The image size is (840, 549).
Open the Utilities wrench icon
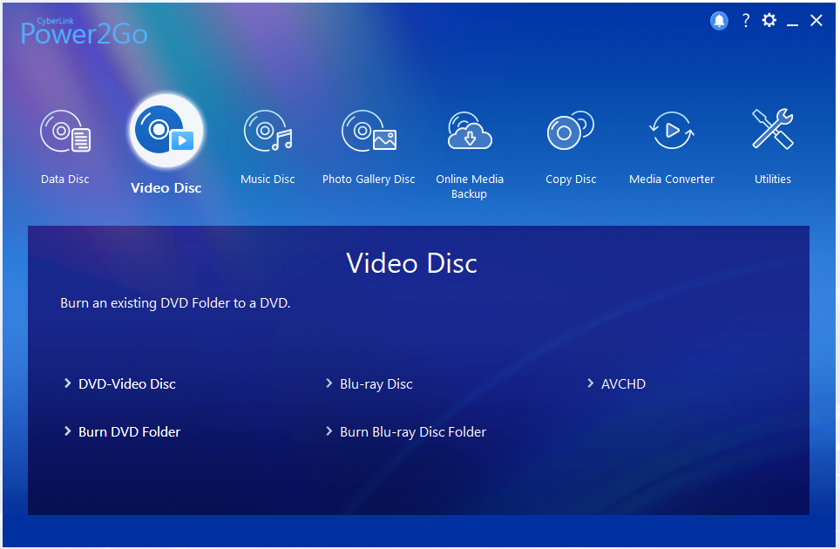tap(773, 129)
